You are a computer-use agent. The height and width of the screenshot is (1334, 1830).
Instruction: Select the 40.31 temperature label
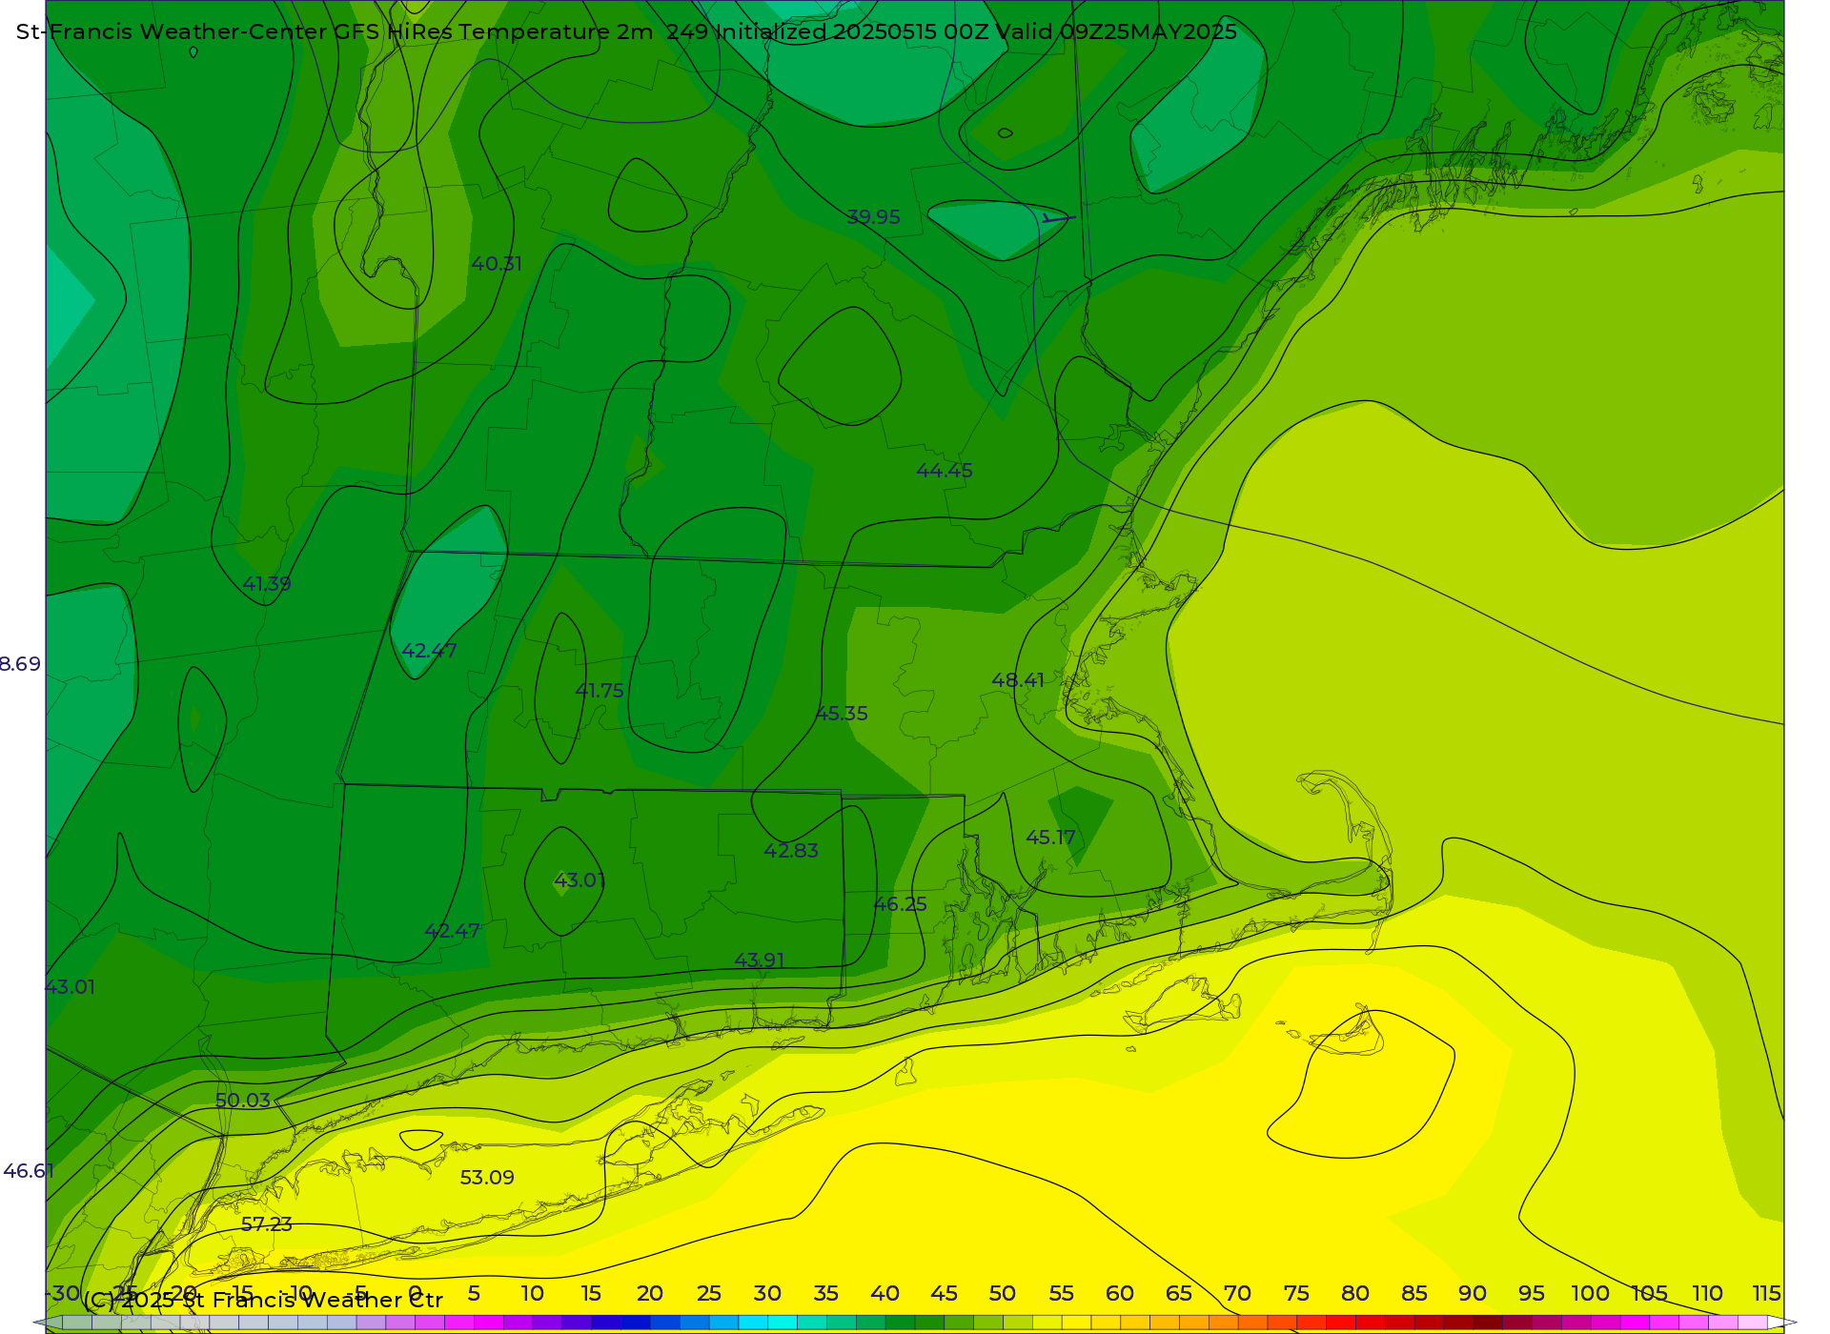point(497,264)
